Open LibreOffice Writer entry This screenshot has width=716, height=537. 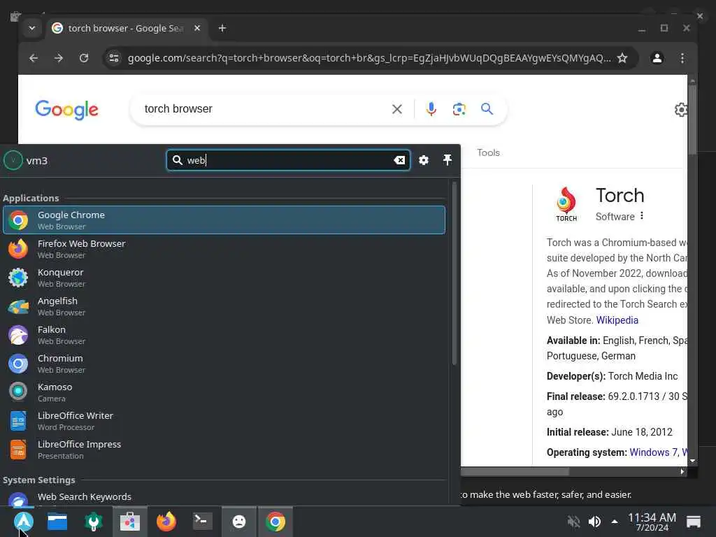(224, 421)
